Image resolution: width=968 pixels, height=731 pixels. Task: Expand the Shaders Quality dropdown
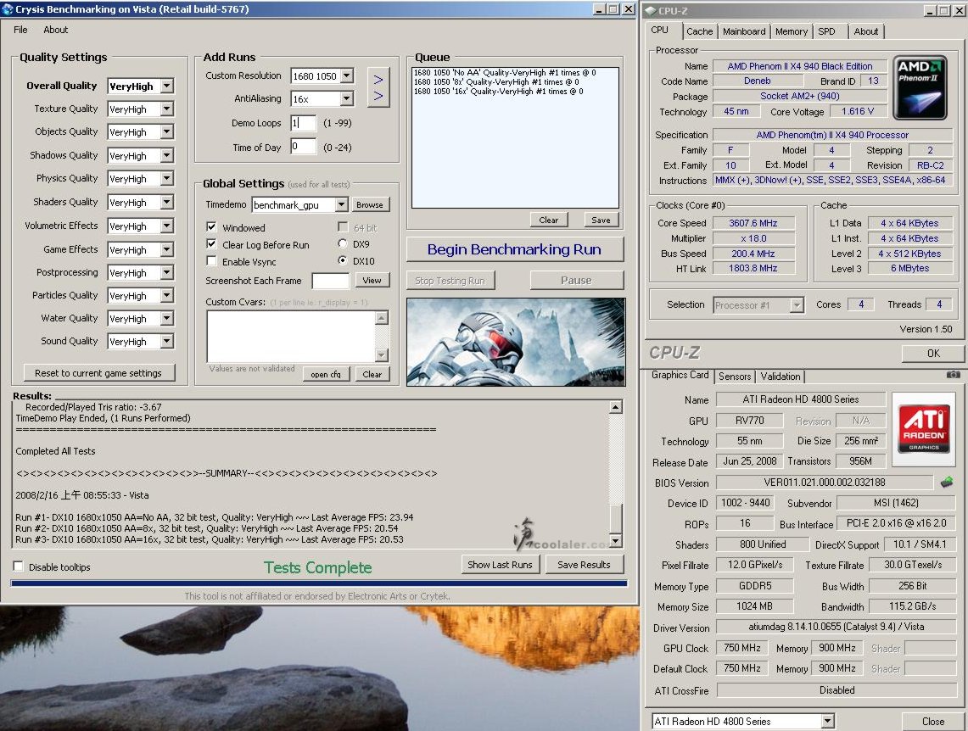point(166,203)
